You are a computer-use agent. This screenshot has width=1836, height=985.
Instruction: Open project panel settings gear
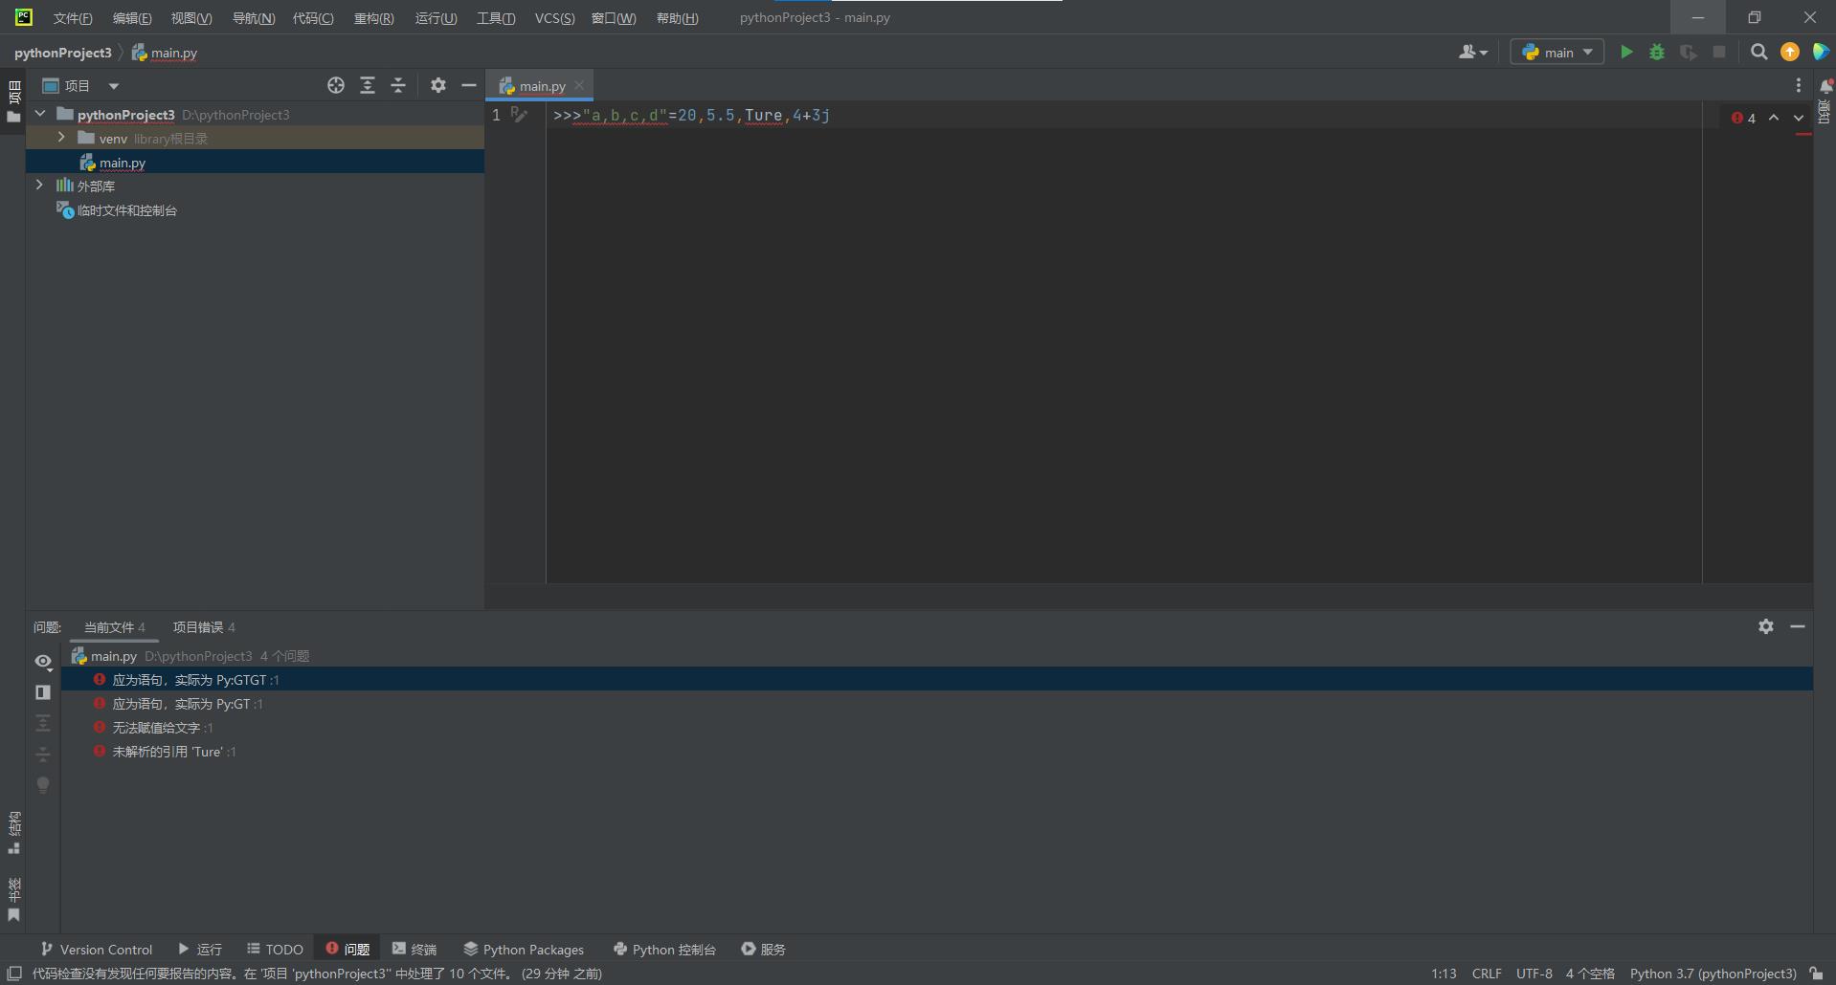point(437,86)
